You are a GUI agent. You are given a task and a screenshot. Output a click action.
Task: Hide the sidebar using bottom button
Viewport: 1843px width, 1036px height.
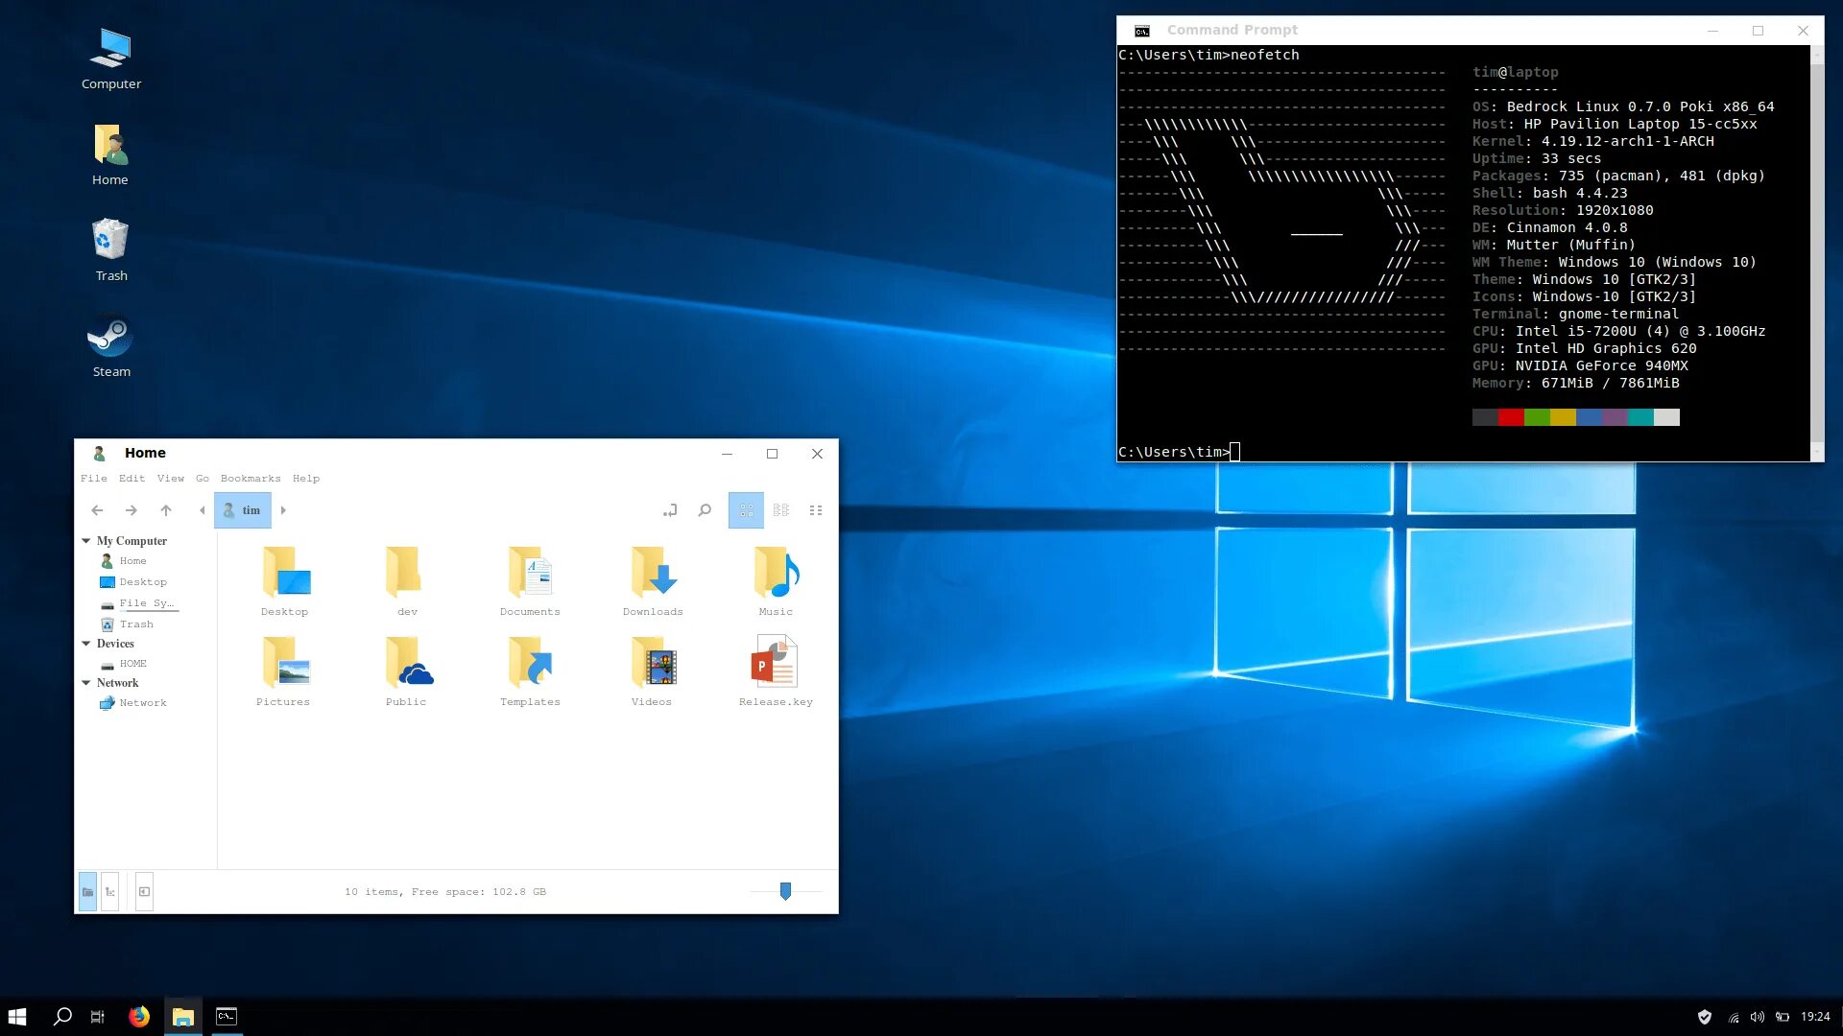coord(144,892)
